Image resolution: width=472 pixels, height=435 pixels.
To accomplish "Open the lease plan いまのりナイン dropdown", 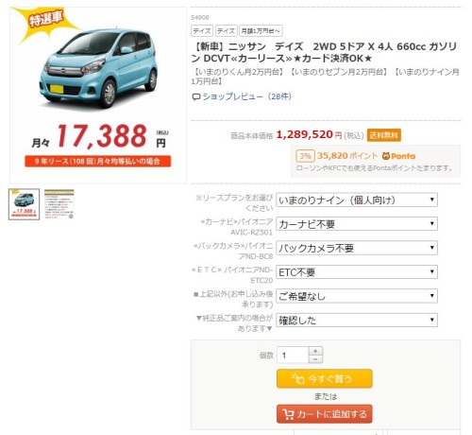I will [357, 200].
